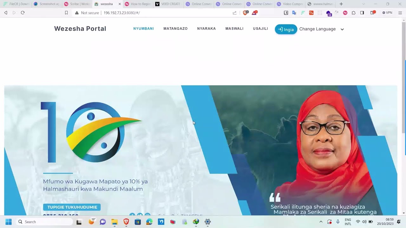Viewport: 406px width, 228px height.
Task: Click the Ingia login button
Action: coord(286,29)
